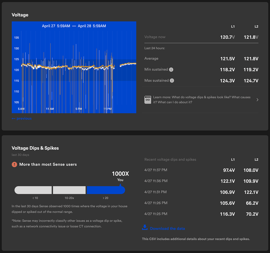
Task: Click the red alert exclamation icon
Action: coord(15,164)
